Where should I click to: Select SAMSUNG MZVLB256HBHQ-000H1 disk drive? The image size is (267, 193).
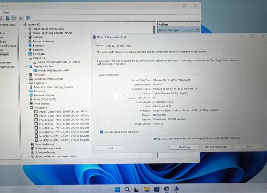(58, 62)
